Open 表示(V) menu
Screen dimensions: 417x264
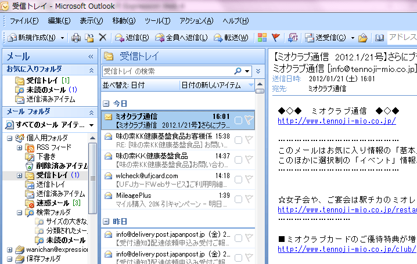(91, 21)
